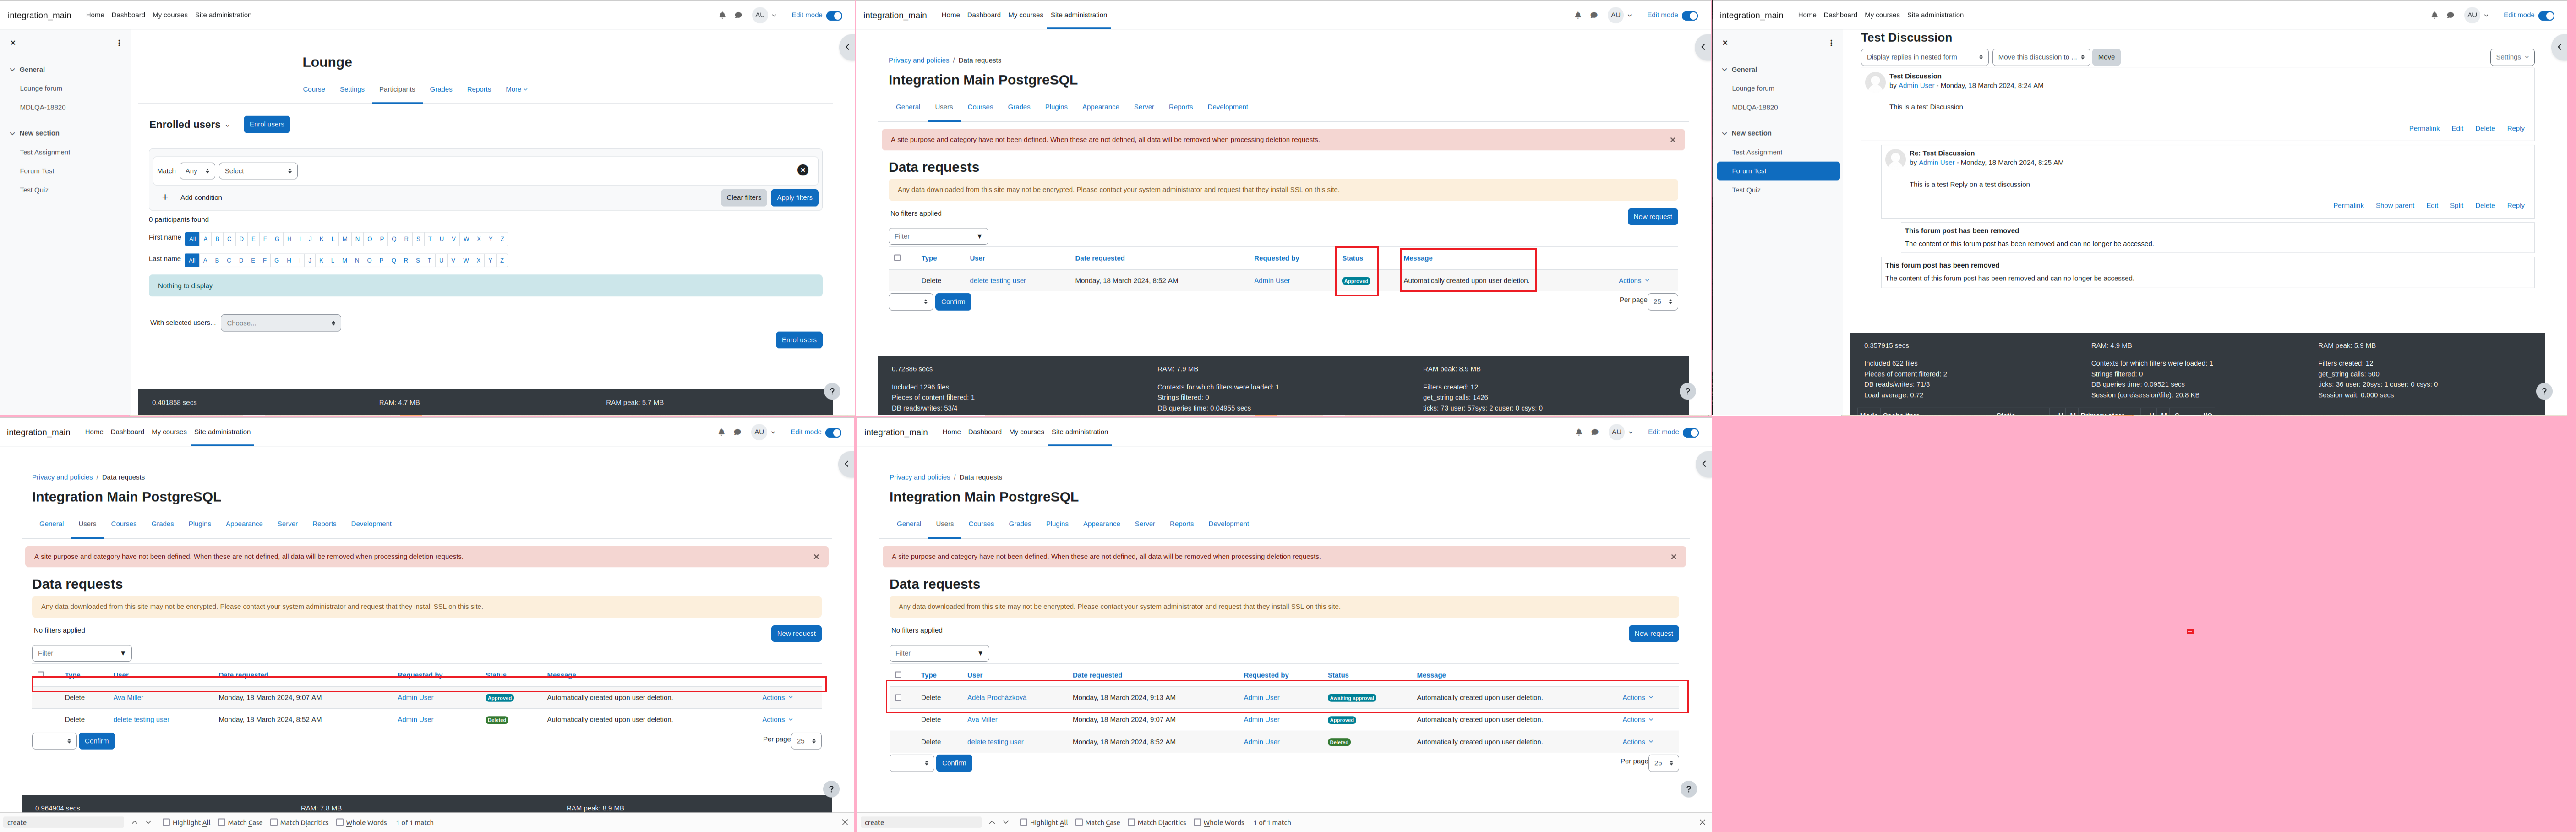Screen dimensions: 2576x832
Task: Click Enrol users beside Enrolled users heading
Action: (x=267, y=124)
